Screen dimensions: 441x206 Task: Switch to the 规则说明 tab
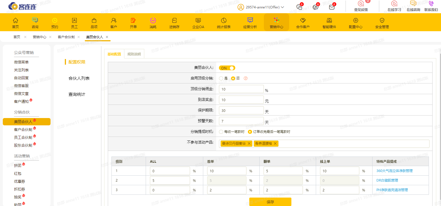pos(134,54)
